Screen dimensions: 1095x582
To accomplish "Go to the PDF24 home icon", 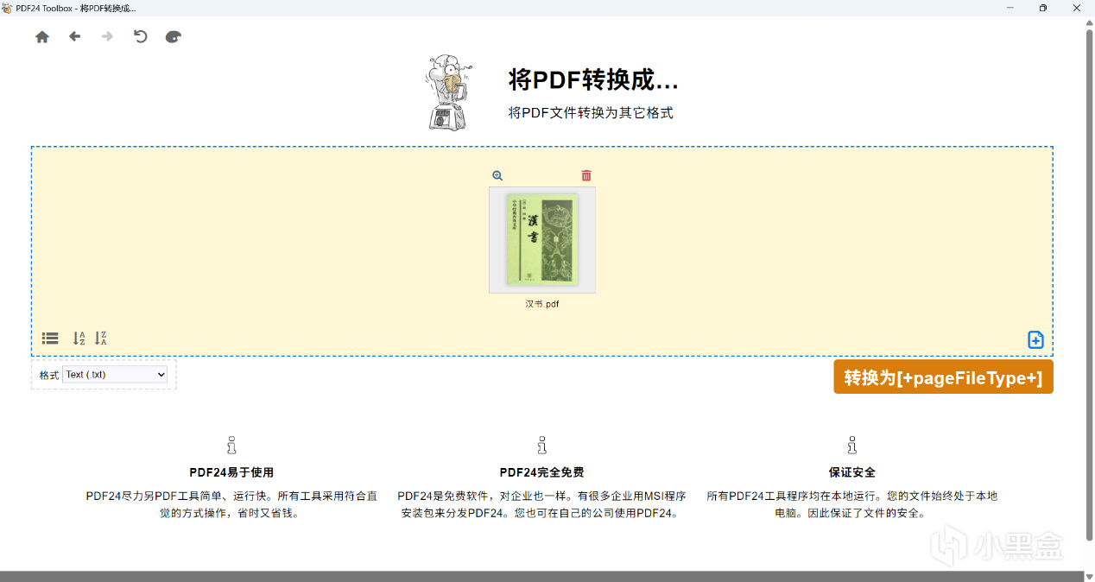I will pyautogui.click(x=42, y=37).
